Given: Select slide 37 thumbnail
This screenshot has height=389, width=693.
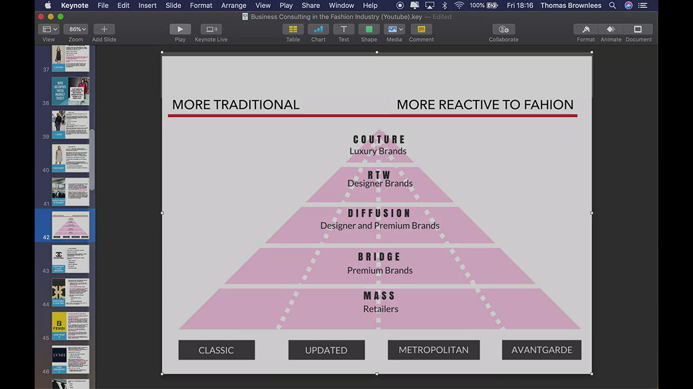Looking at the screenshot, I should tap(70, 58).
